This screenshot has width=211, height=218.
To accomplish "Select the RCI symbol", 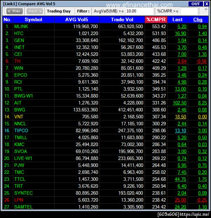I will 18,82.
